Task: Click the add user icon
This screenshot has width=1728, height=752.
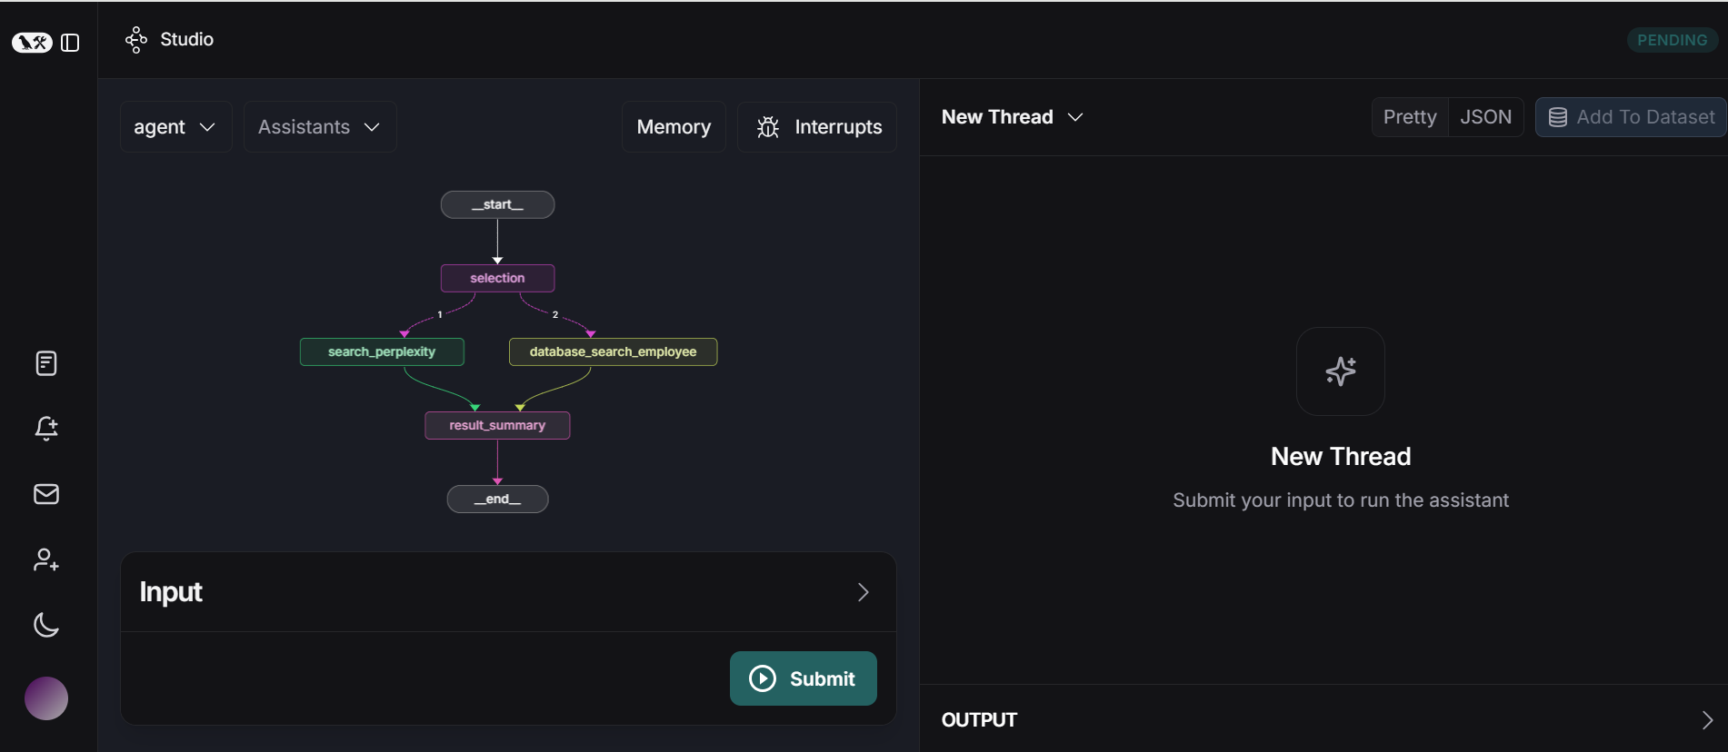Action: click(x=46, y=559)
